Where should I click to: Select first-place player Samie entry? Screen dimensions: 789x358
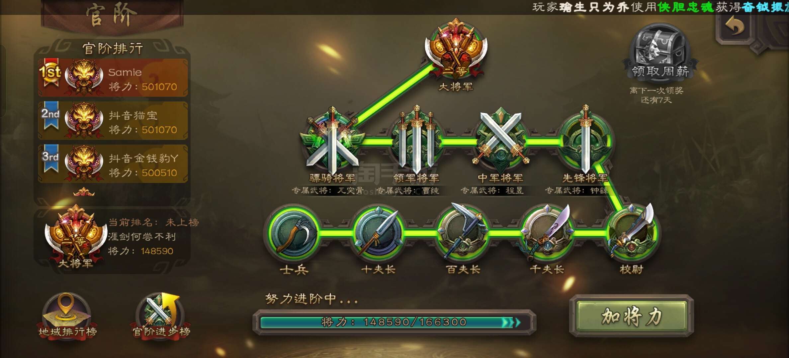tap(113, 78)
